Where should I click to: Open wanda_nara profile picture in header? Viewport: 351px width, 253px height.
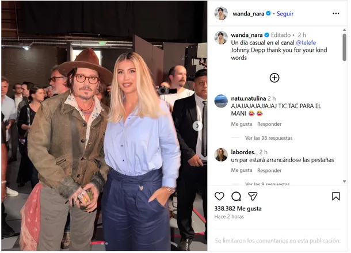point(221,13)
